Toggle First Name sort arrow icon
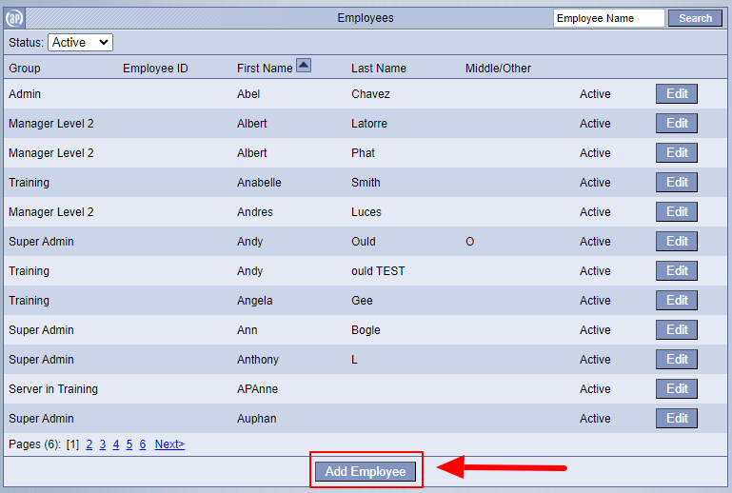This screenshot has height=493, width=732. point(304,66)
